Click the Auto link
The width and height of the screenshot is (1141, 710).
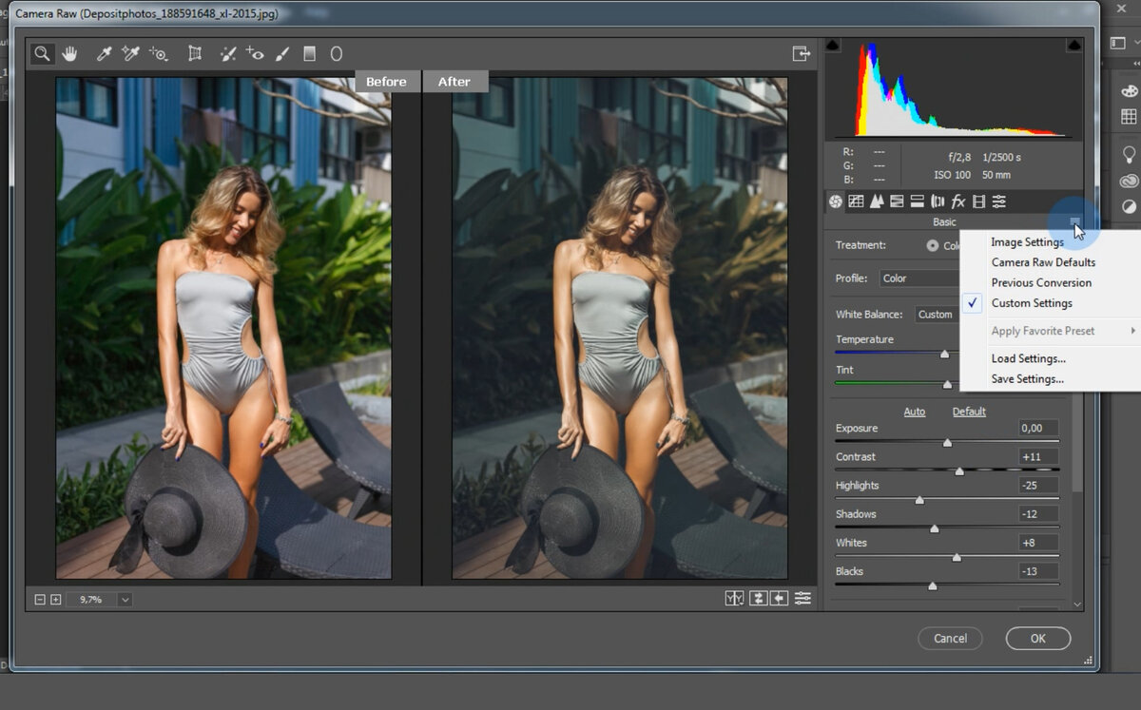pos(914,412)
